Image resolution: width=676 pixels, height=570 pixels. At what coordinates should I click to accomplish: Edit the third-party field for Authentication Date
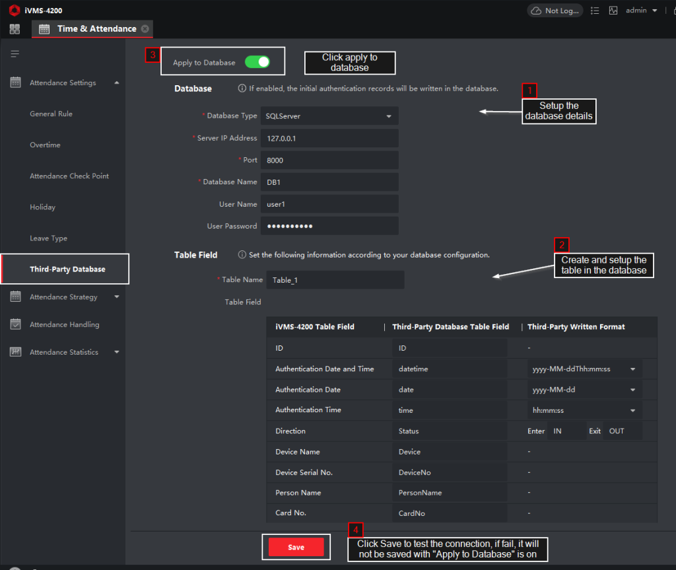click(x=450, y=390)
